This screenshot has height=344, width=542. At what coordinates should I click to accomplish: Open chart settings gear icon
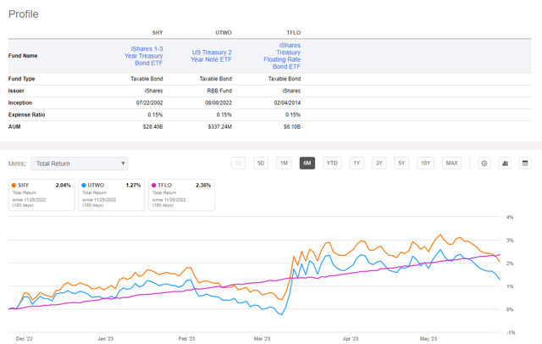click(x=484, y=164)
